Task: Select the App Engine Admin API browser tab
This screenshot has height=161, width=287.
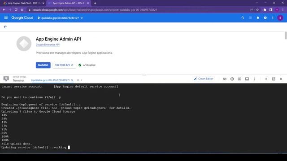Action: [x=68, y=3]
